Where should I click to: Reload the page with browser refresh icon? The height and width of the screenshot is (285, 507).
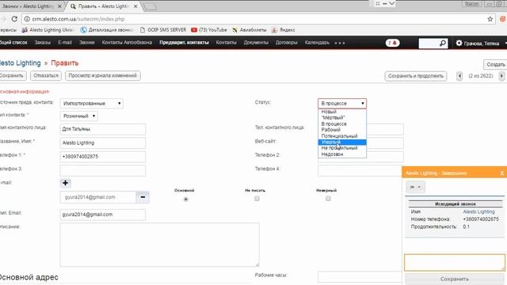coord(14,19)
